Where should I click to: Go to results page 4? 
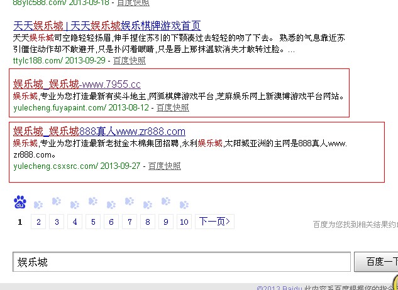coord(75,222)
